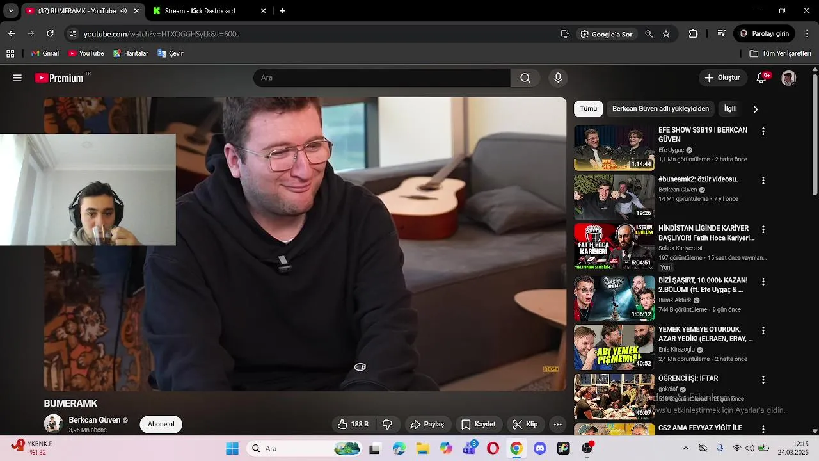Viewport: 819px width, 461px height.
Task: Click the Oluştur create button
Action: click(722, 78)
